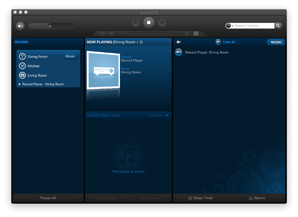The height and width of the screenshot is (217, 298).
Task: Click the play triangle beside Record Player - Dining Room
Action: pyautogui.click(x=20, y=84)
